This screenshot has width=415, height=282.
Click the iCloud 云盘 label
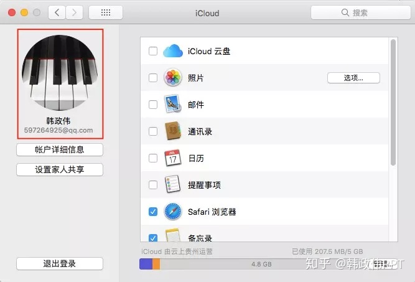[x=209, y=51]
